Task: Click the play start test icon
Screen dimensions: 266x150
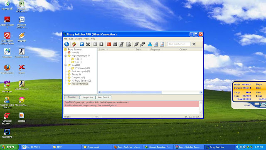Action: 95,44
